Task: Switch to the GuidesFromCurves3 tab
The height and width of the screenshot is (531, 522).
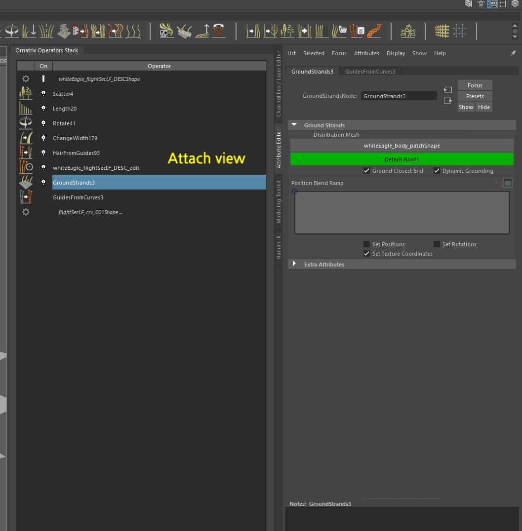Action: [370, 72]
